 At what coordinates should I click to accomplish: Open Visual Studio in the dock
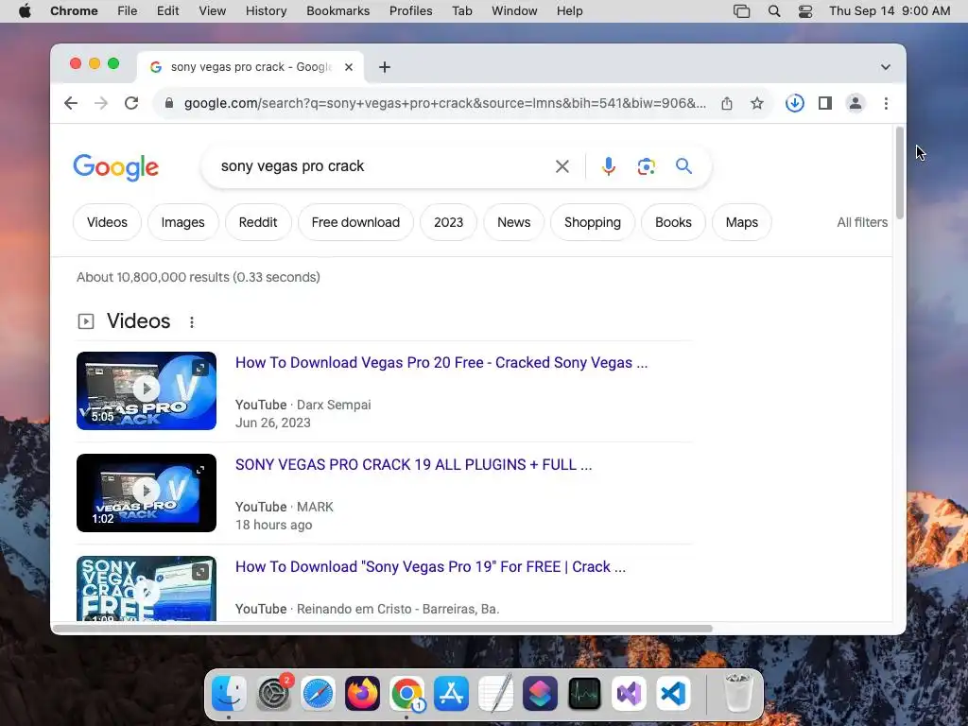pyautogui.click(x=629, y=693)
